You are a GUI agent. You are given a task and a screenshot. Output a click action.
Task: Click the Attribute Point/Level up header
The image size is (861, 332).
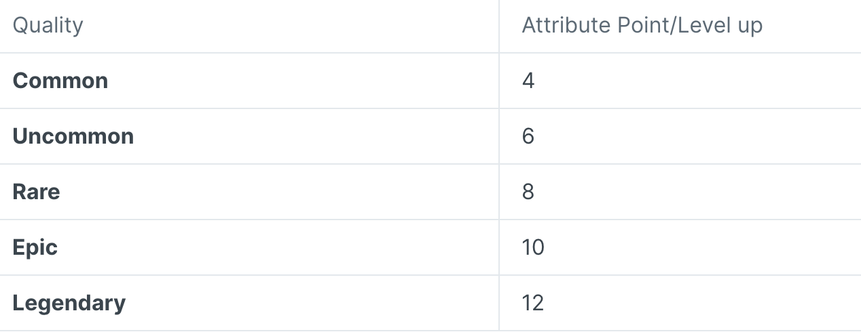click(x=642, y=26)
